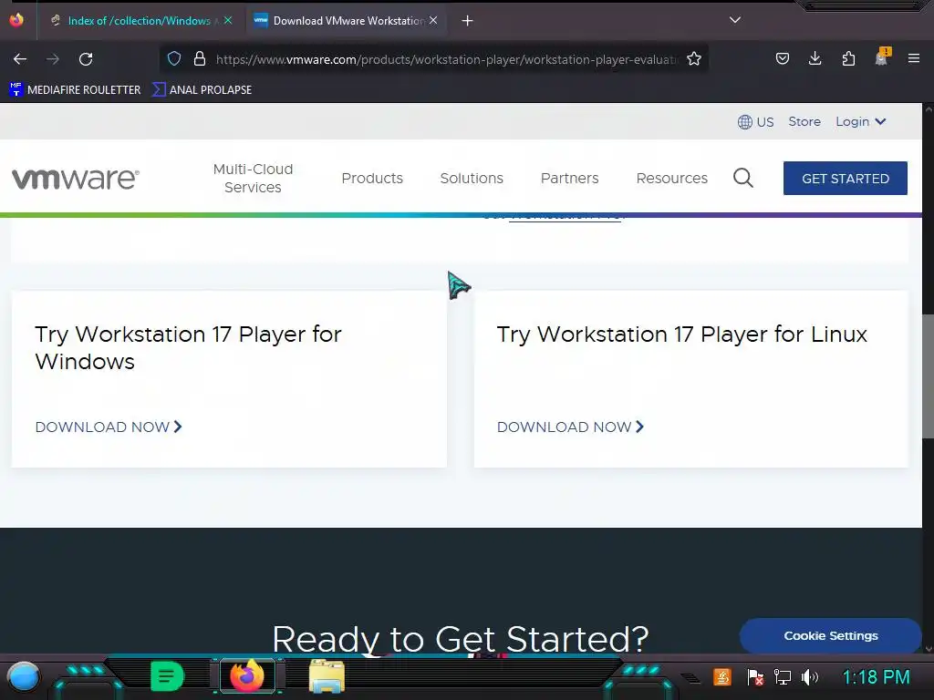Open the MEDIAFIRE ROULETTER bookmark
Image resolution: width=934 pixels, height=700 pixels.
point(75,90)
